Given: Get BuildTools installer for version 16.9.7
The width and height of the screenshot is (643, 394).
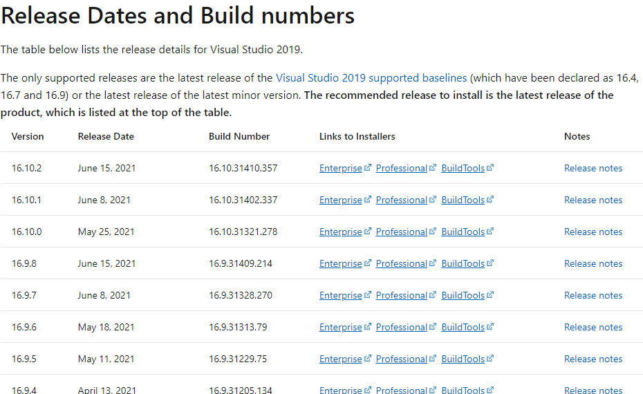Looking at the screenshot, I should pyautogui.click(x=463, y=295).
